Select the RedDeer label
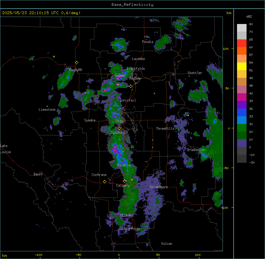The width and height of the screenshot is (265, 259). (x=135, y=78)
